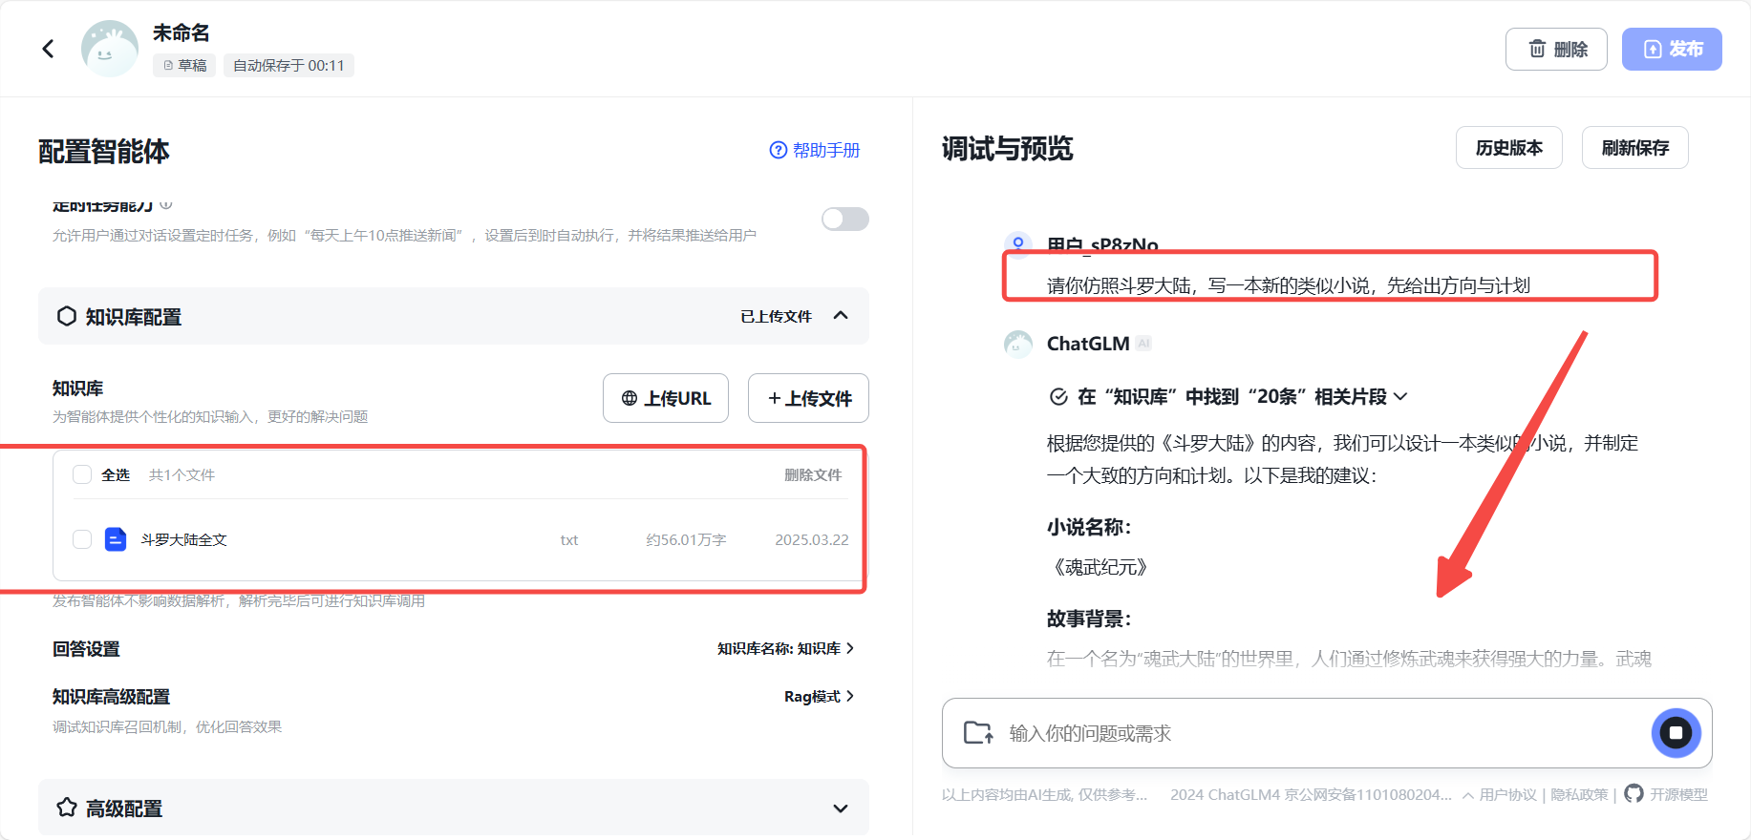The height and width of the screenshot is (840, 1751).
Task: Click the GitHub icon next to 开源模型
Action: [x=1634, y=793]
